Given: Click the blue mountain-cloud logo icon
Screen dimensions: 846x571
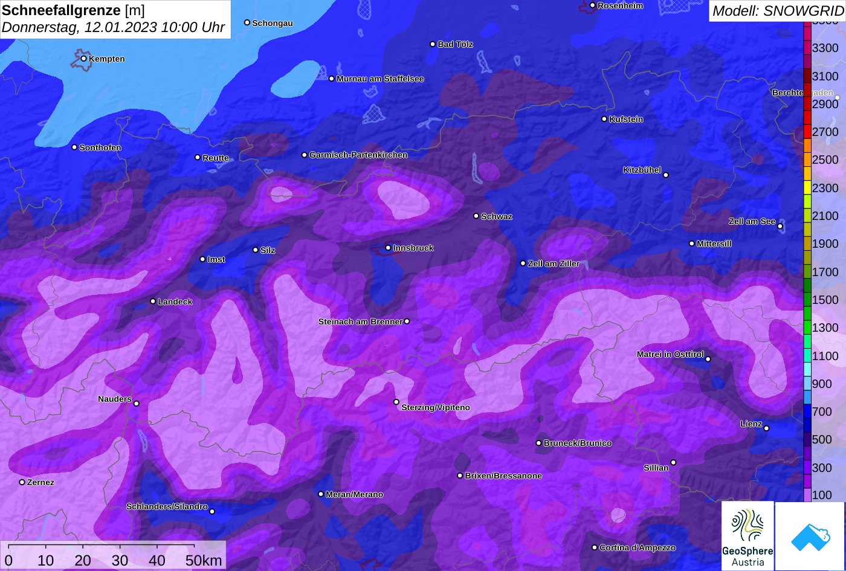Looking at the screenshot, I should pos(810,536).
